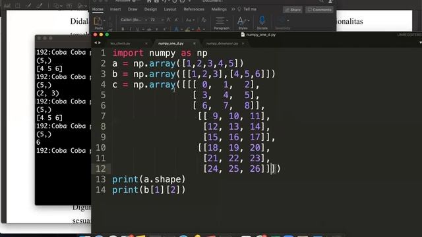Click the Paste clipboard icon in Word
422x237 pixels.
tap(98, 21)
